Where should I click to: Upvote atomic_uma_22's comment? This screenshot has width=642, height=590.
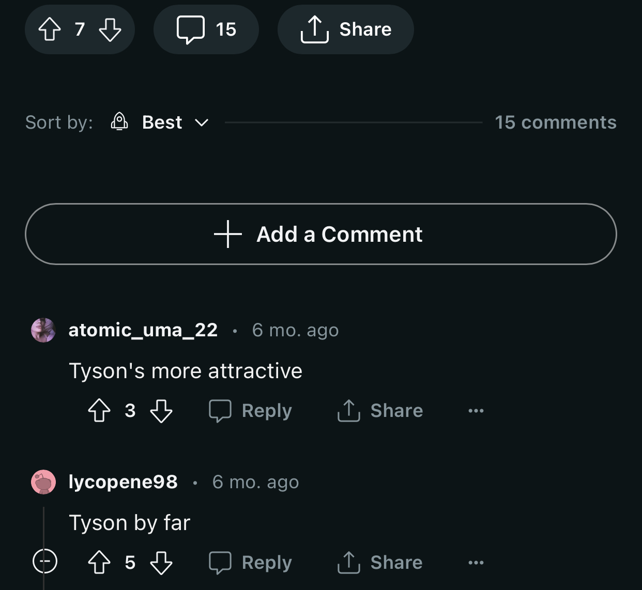tap(99, 411)
